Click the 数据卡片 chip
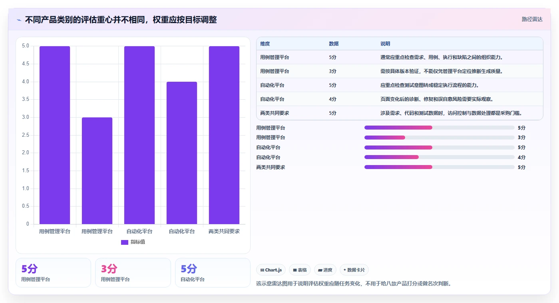 [354, 270]
